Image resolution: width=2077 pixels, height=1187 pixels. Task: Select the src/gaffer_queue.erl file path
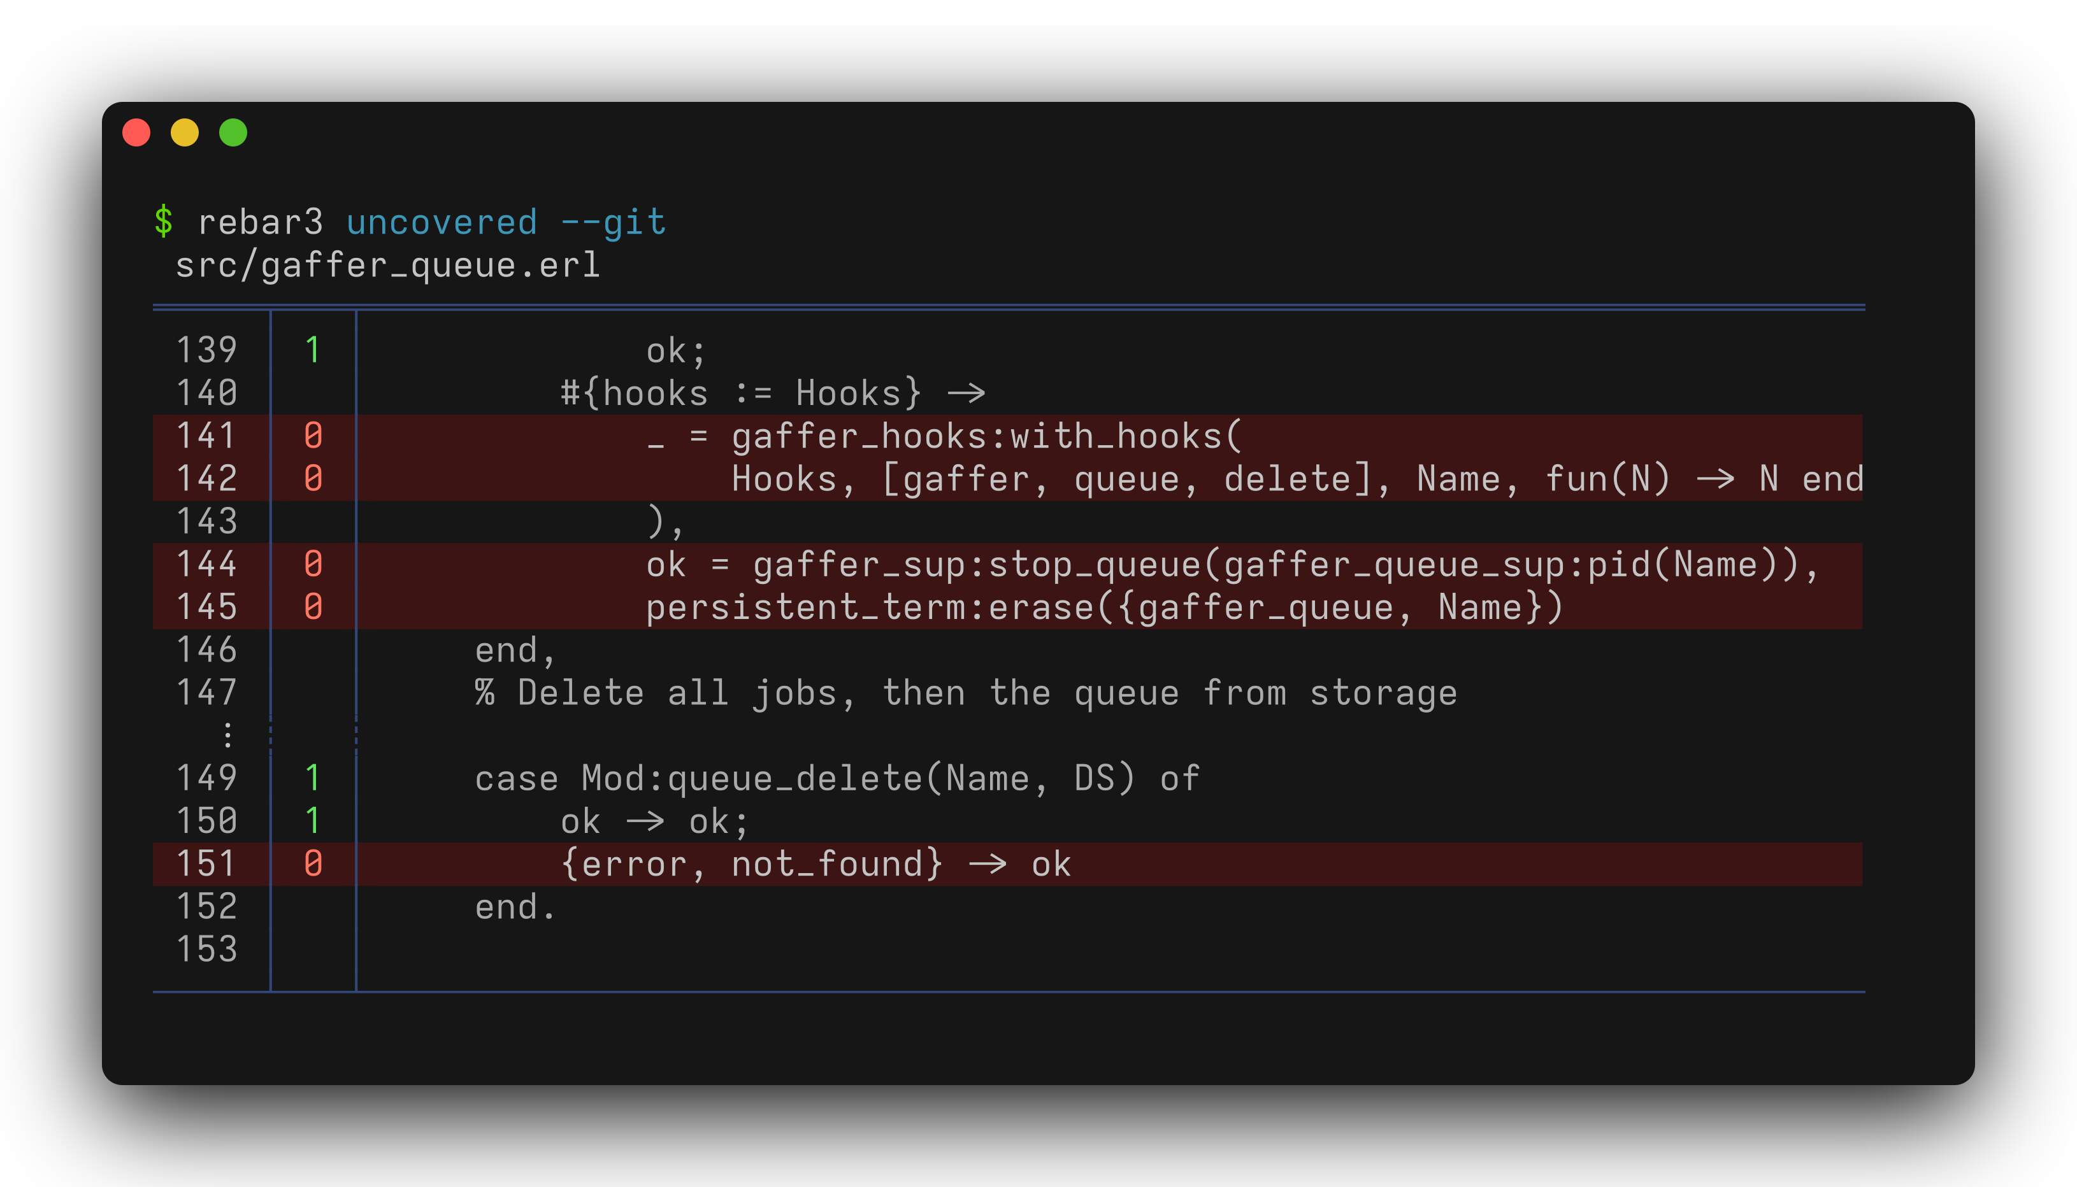387,265
